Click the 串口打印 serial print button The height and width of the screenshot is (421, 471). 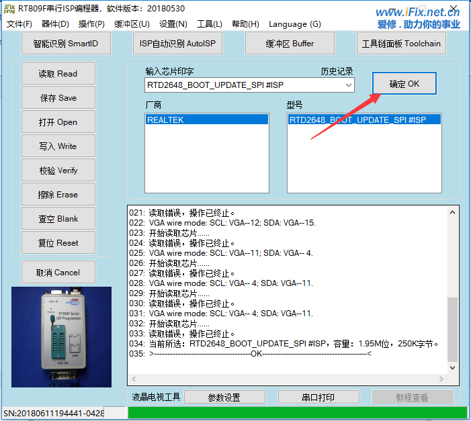[x=317, y=397]
